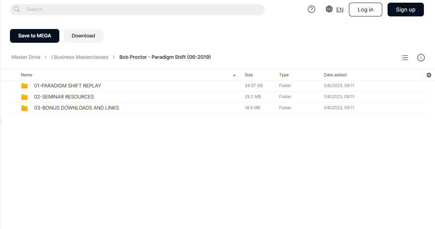Click folder icon of 01-PARADIGM SHIFT REPLAY
Image resolution: width=435 pixels, height=229 pixels.
tap(24, 86)
